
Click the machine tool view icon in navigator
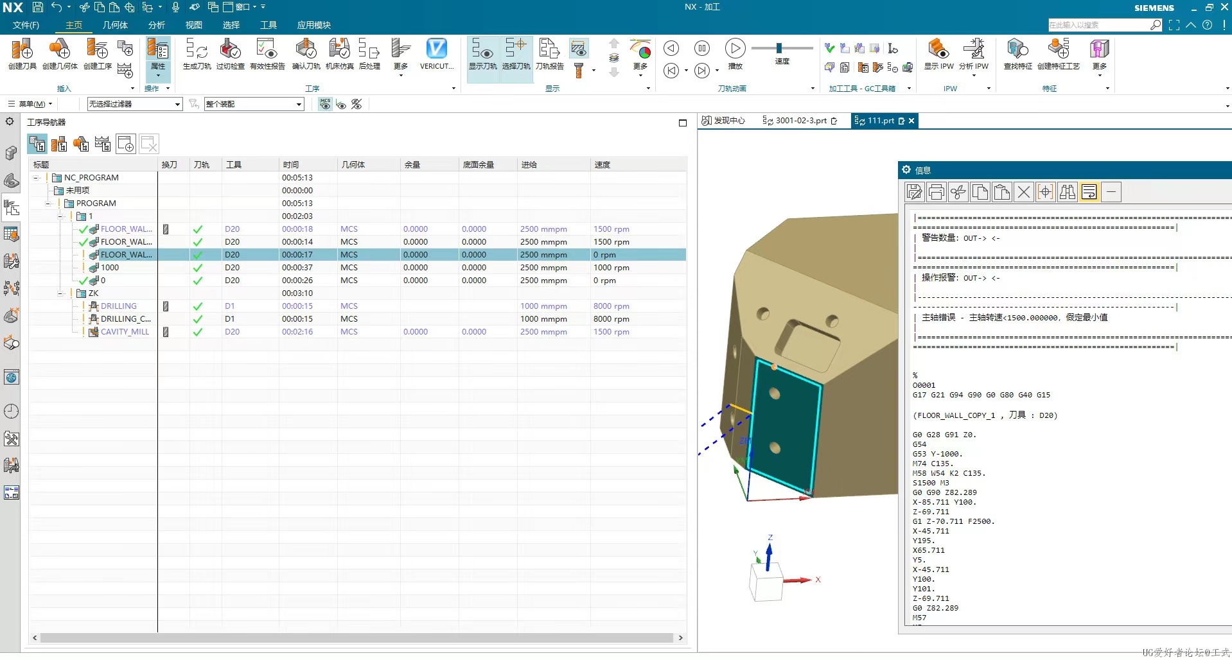(59, 144)
